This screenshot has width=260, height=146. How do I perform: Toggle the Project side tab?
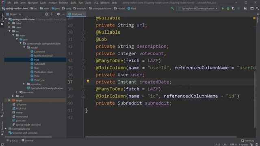pos(2,19)
